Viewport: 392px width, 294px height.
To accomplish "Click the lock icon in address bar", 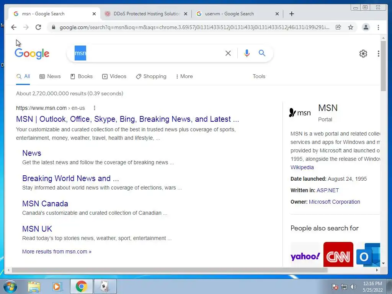I will (x=53, y=27).
